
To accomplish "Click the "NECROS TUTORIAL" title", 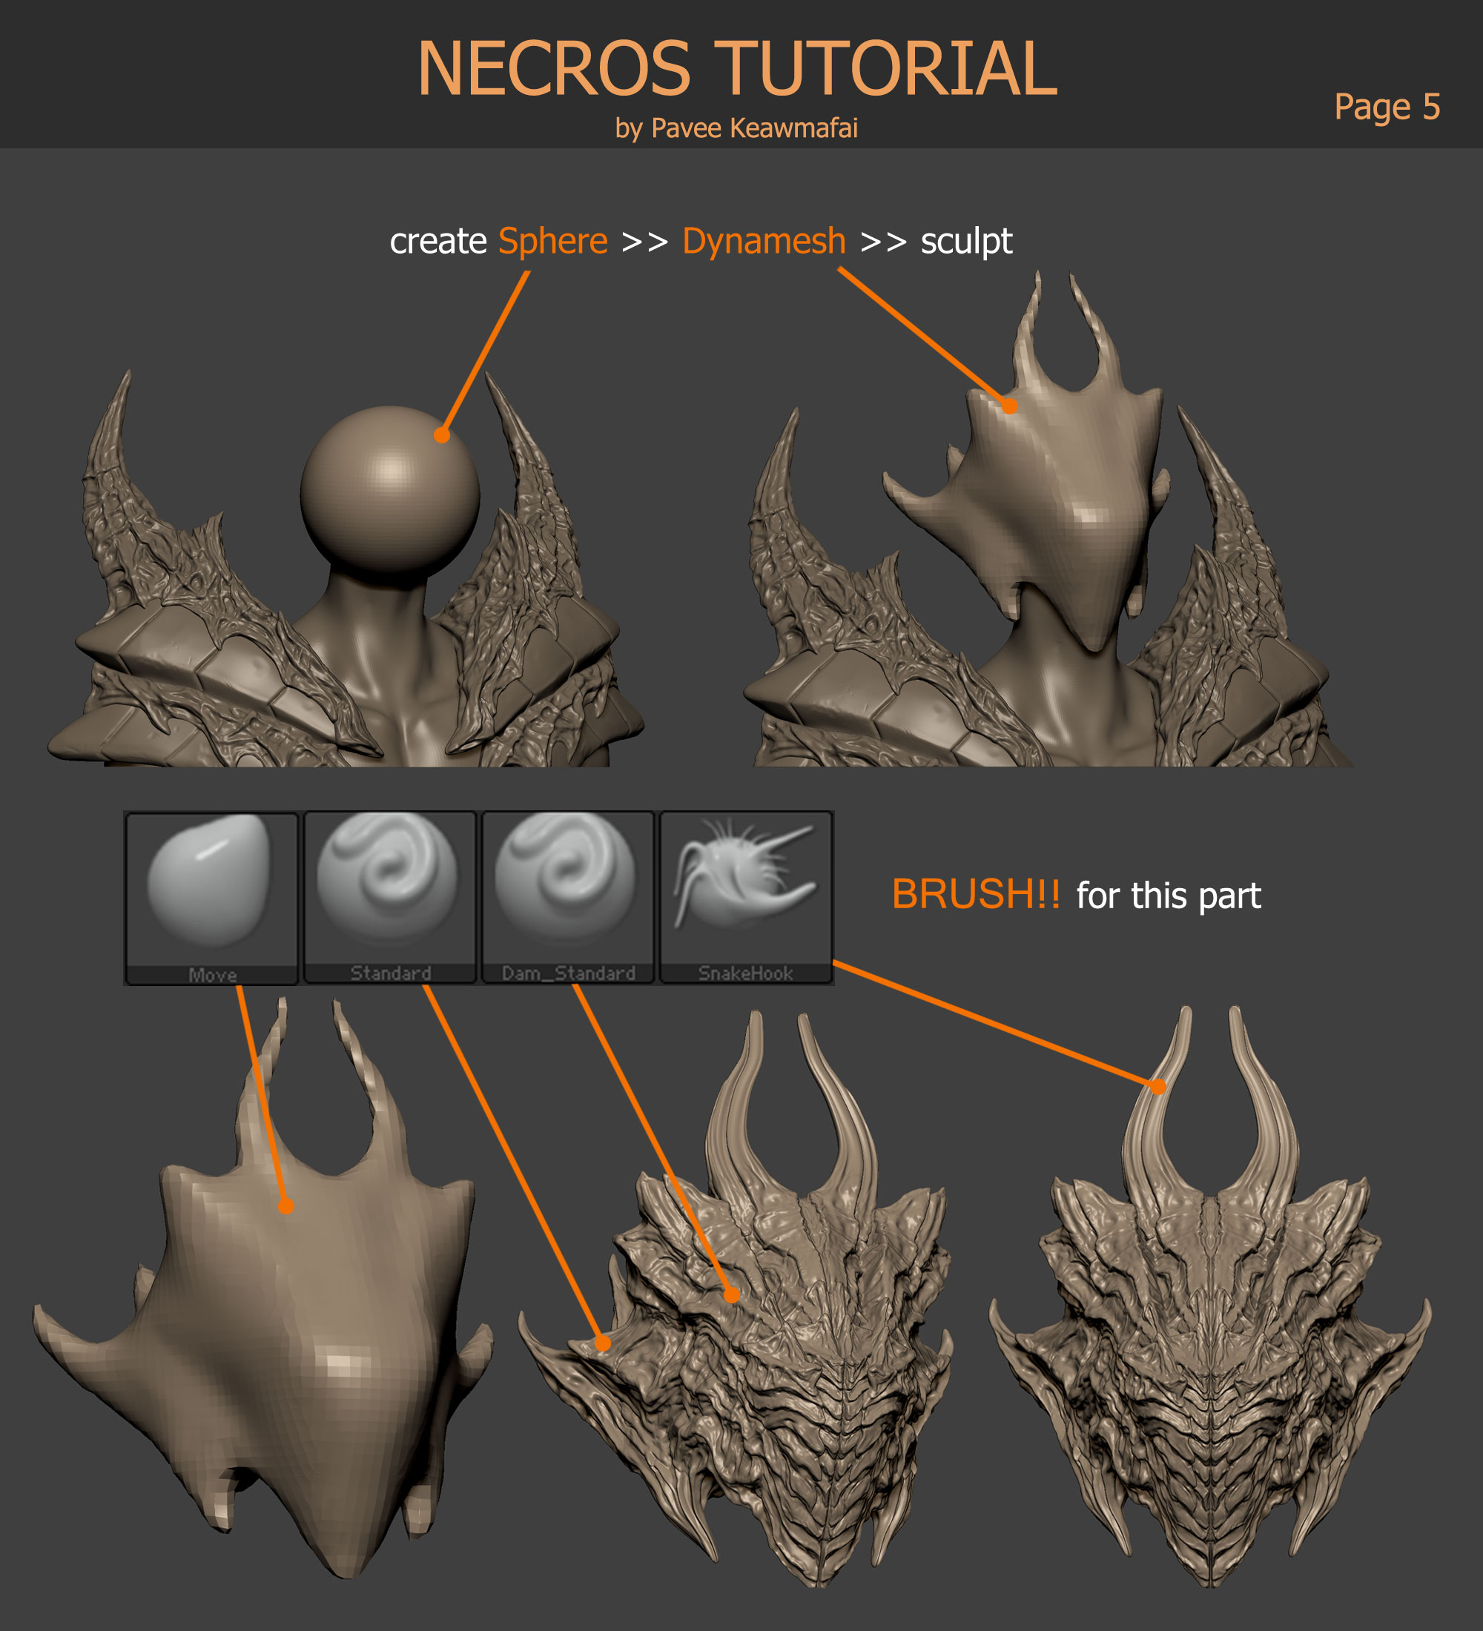I will (x=737, y=68).
